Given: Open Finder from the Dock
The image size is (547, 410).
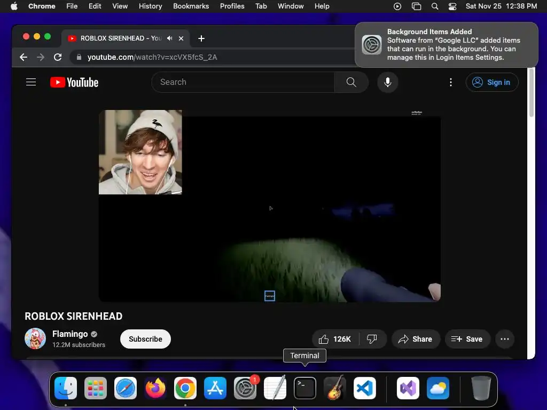Looking at the screenshot, I should [66, 388].
